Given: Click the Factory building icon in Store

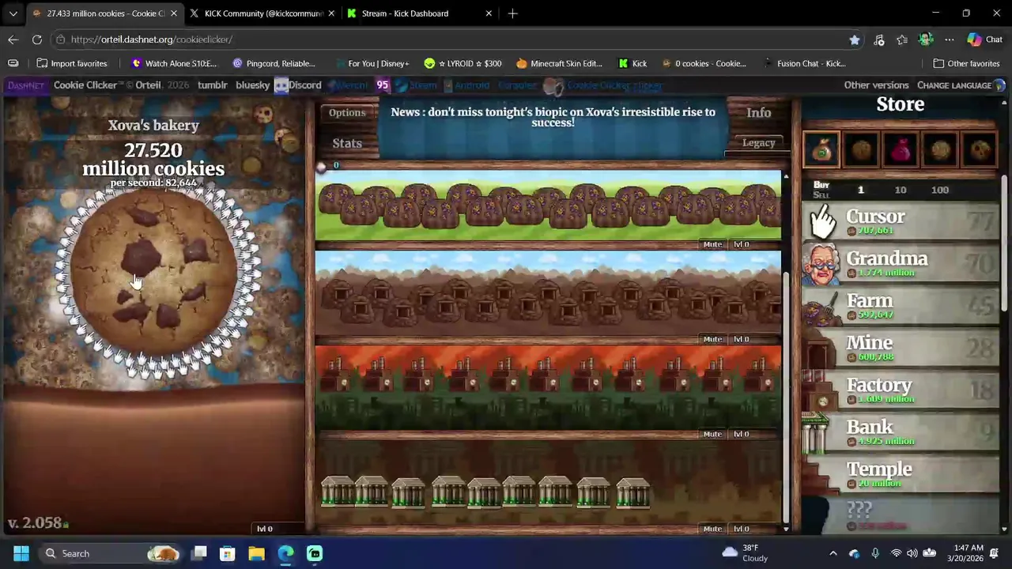Looking at the screenshot, I should (822, 390).
